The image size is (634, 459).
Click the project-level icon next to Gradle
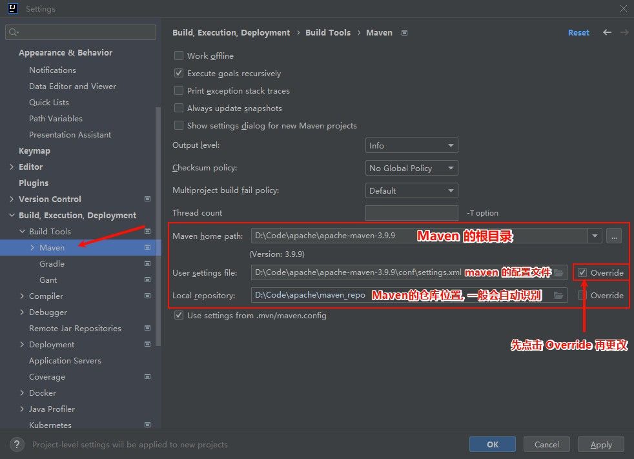pos(148,263)
